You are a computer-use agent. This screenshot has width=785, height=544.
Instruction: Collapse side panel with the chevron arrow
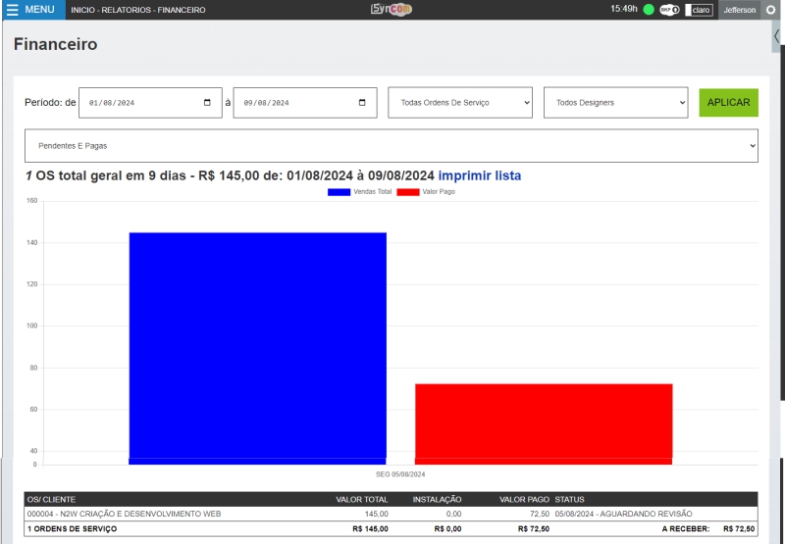pos(776,36)
